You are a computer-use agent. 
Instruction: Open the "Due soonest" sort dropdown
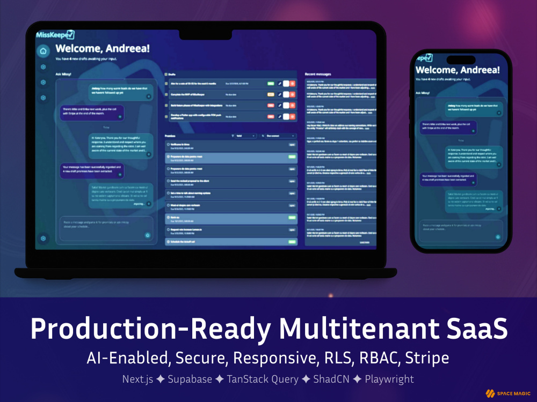[281, 136]
